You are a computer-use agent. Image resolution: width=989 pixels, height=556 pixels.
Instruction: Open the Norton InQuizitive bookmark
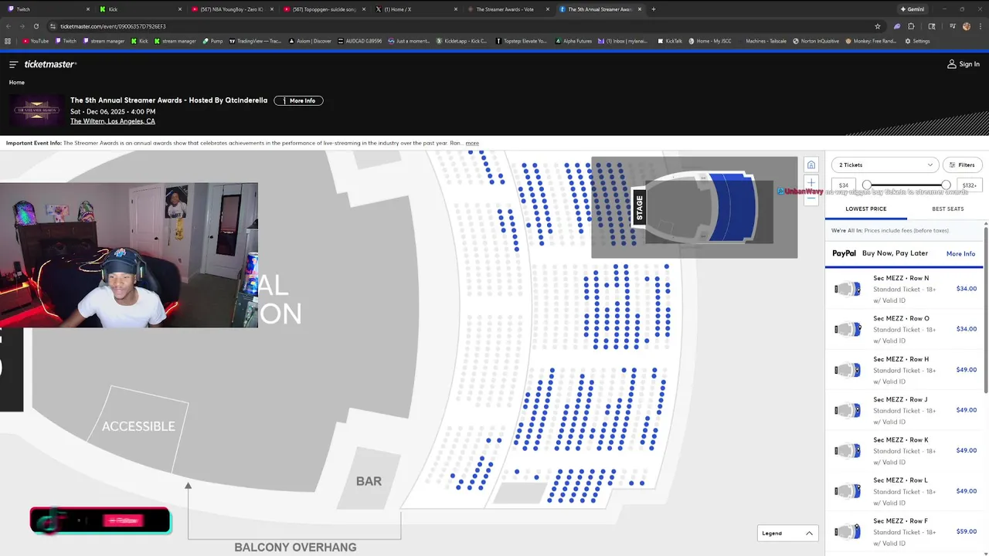point(817,41)
